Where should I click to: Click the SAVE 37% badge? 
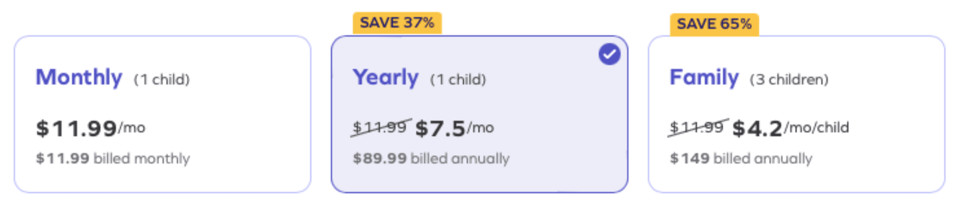coord(397,23)
